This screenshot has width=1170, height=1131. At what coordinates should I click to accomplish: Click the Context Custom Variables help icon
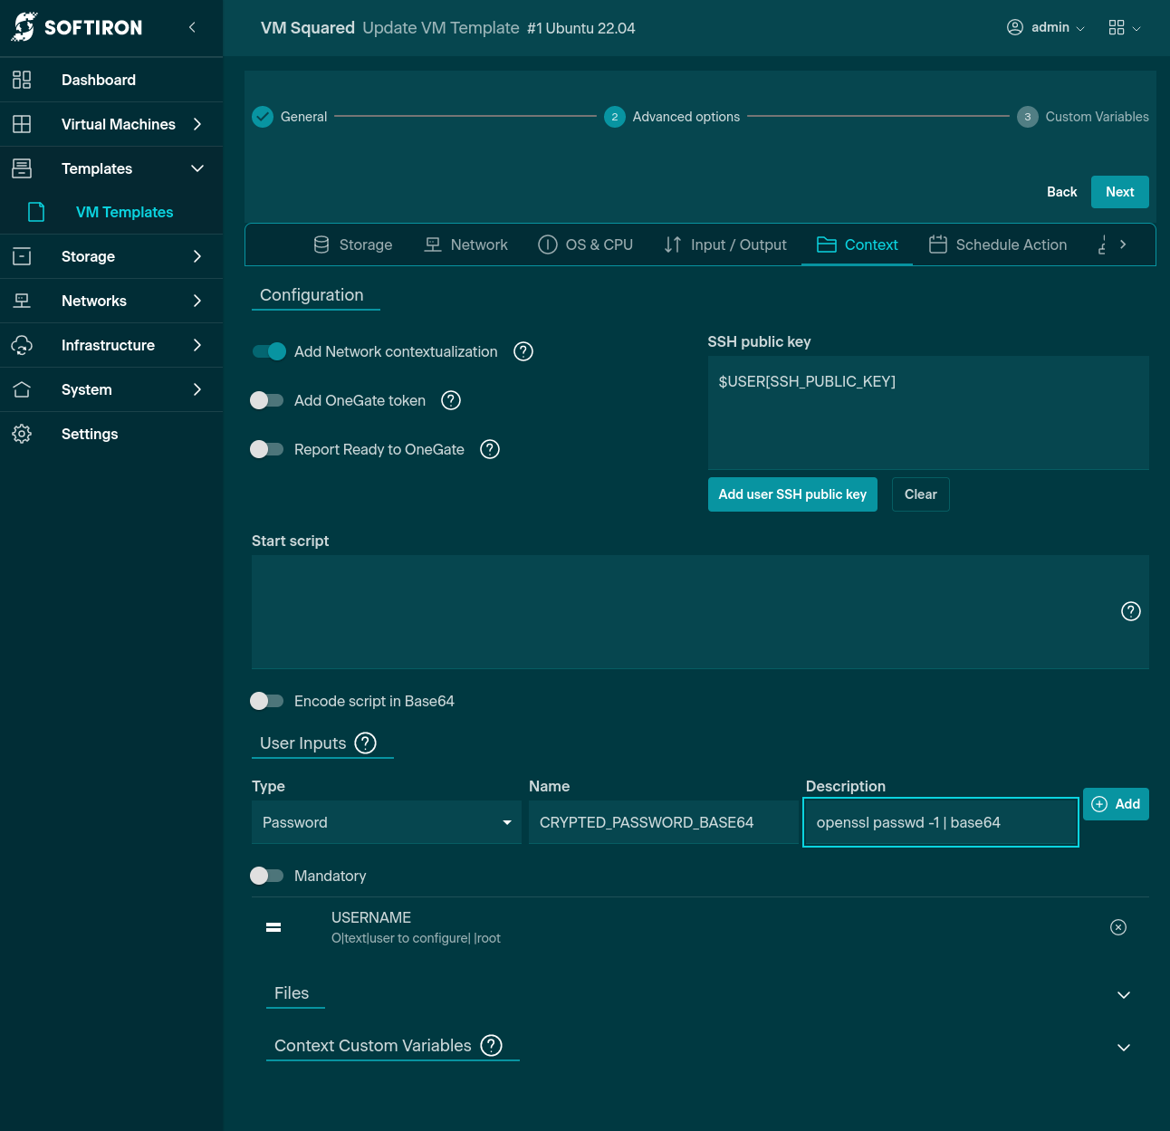click(491, 1046)
